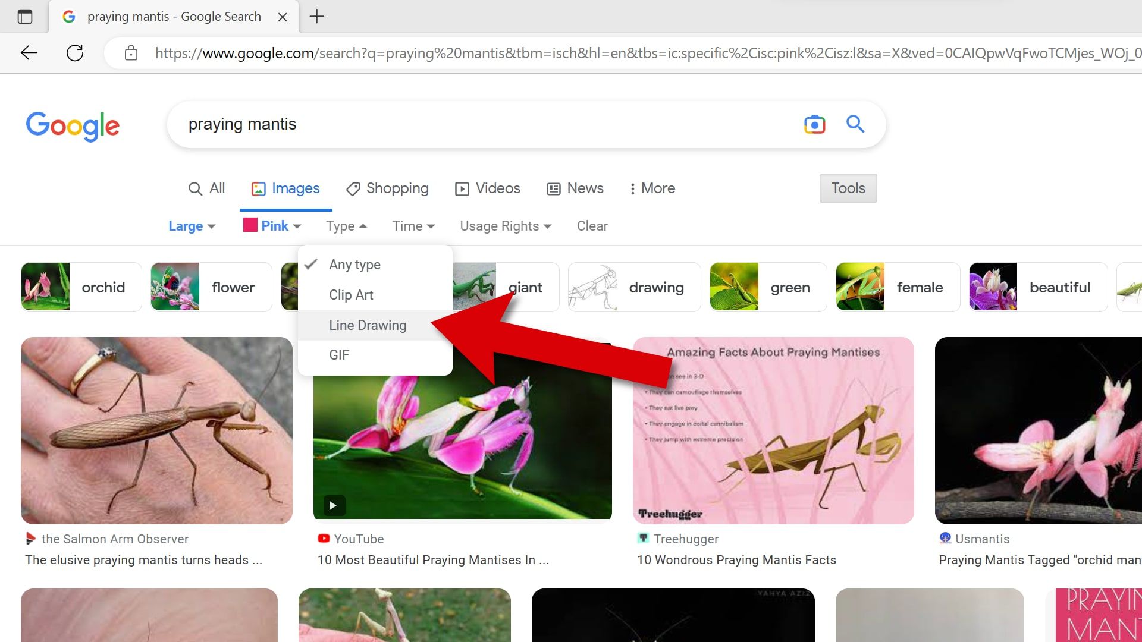This screenshot has height=642, width=1142.
Task: Select the GIF type option
Action: (339, 354)
